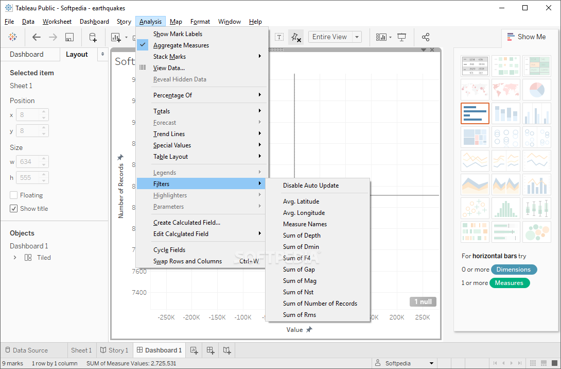Save the workbook with the floppy icon
Image resolution: width=561 pixels, height=369 pixels.
(x=69, y=37)
